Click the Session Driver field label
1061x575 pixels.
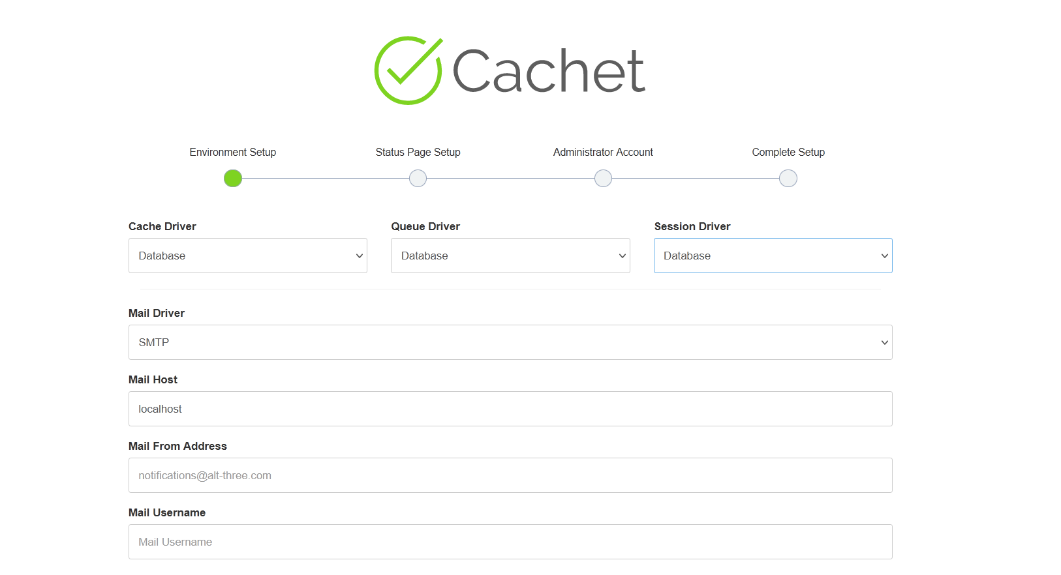pyautogui.click(x=692, y=226)
